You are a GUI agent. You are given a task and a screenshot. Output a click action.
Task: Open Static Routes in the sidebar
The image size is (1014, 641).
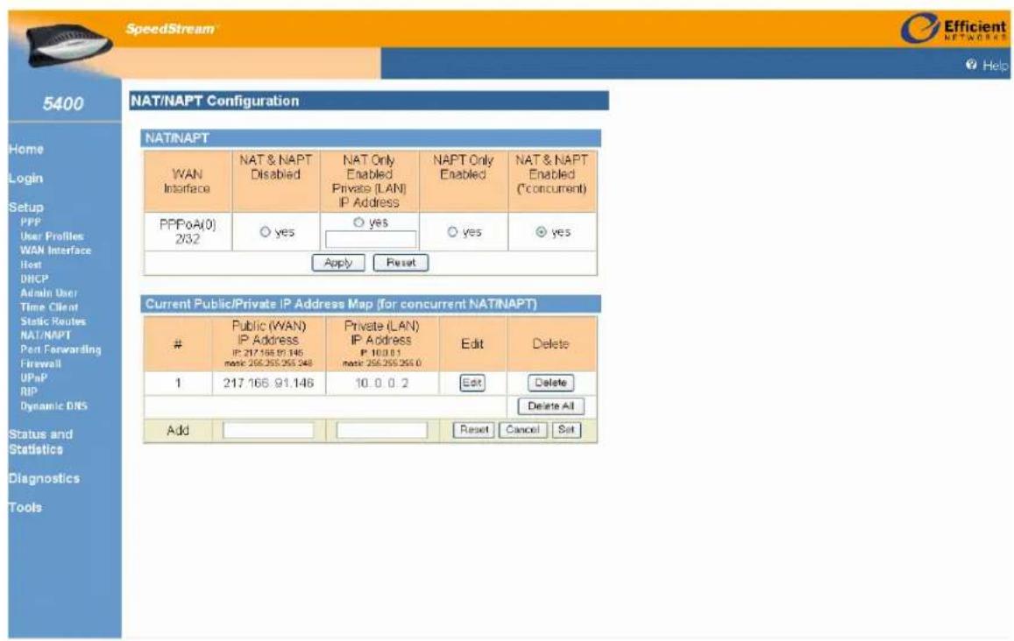(53, 321)
